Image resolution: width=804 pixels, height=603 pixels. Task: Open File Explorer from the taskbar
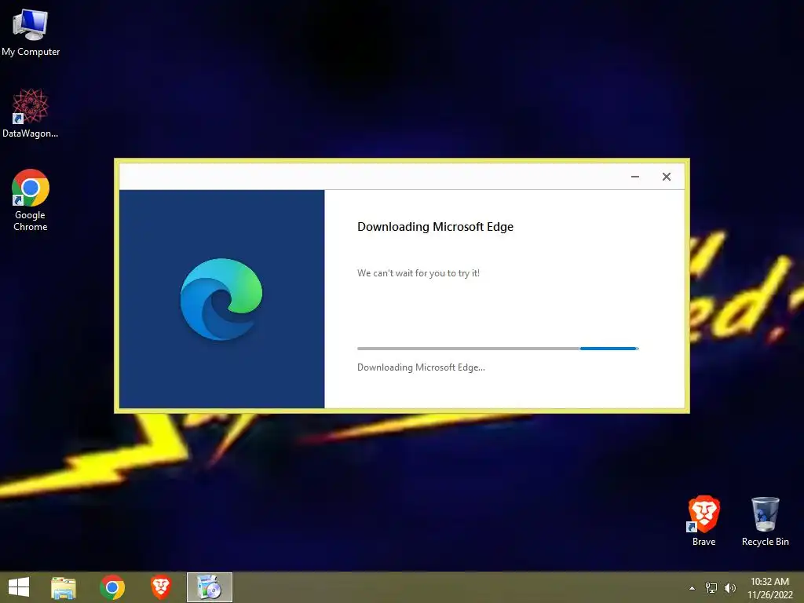pyautogui.click(x=64, y=587)
